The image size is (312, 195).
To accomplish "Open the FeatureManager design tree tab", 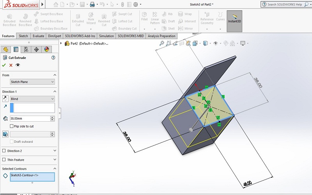I will coord(5,50).
